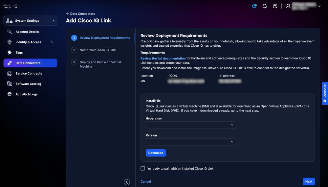The image size is (328, 187).
Task: Open Identity & Access
Action: [28, 42]
